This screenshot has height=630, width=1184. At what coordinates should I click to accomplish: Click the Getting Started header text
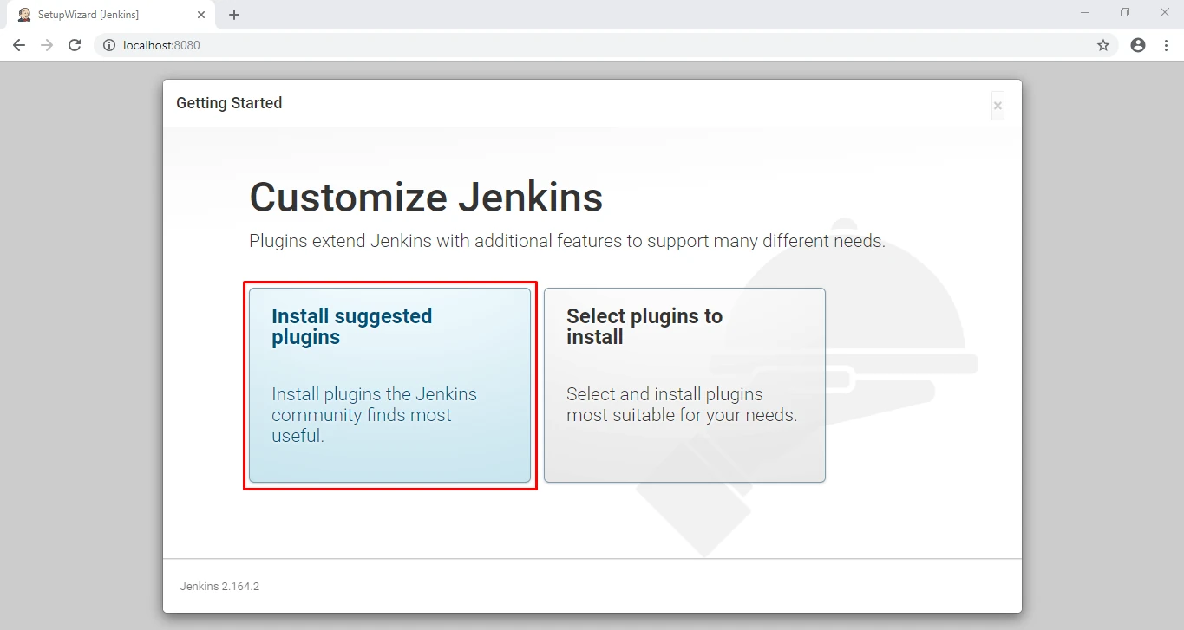pos(229,102)
